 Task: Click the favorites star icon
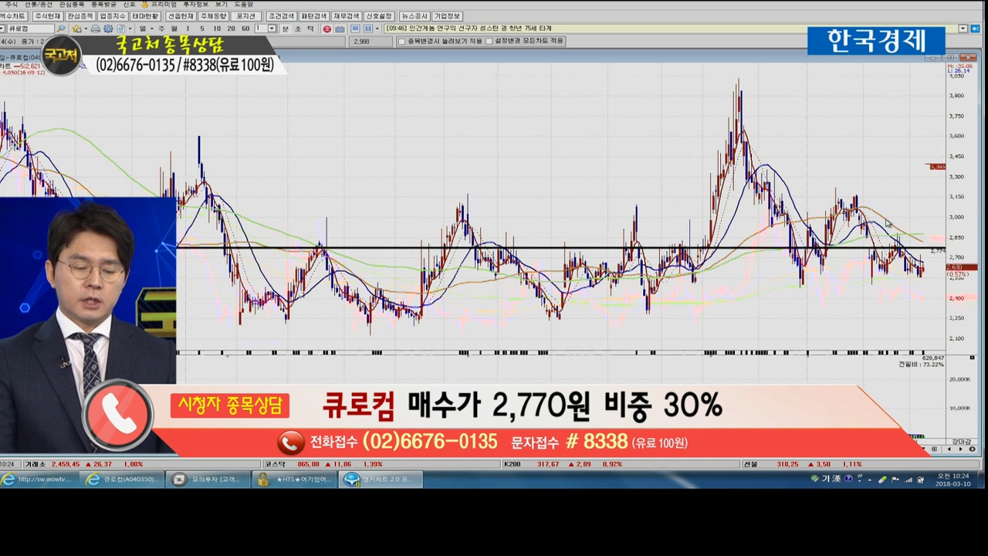[x=76, y=29]
